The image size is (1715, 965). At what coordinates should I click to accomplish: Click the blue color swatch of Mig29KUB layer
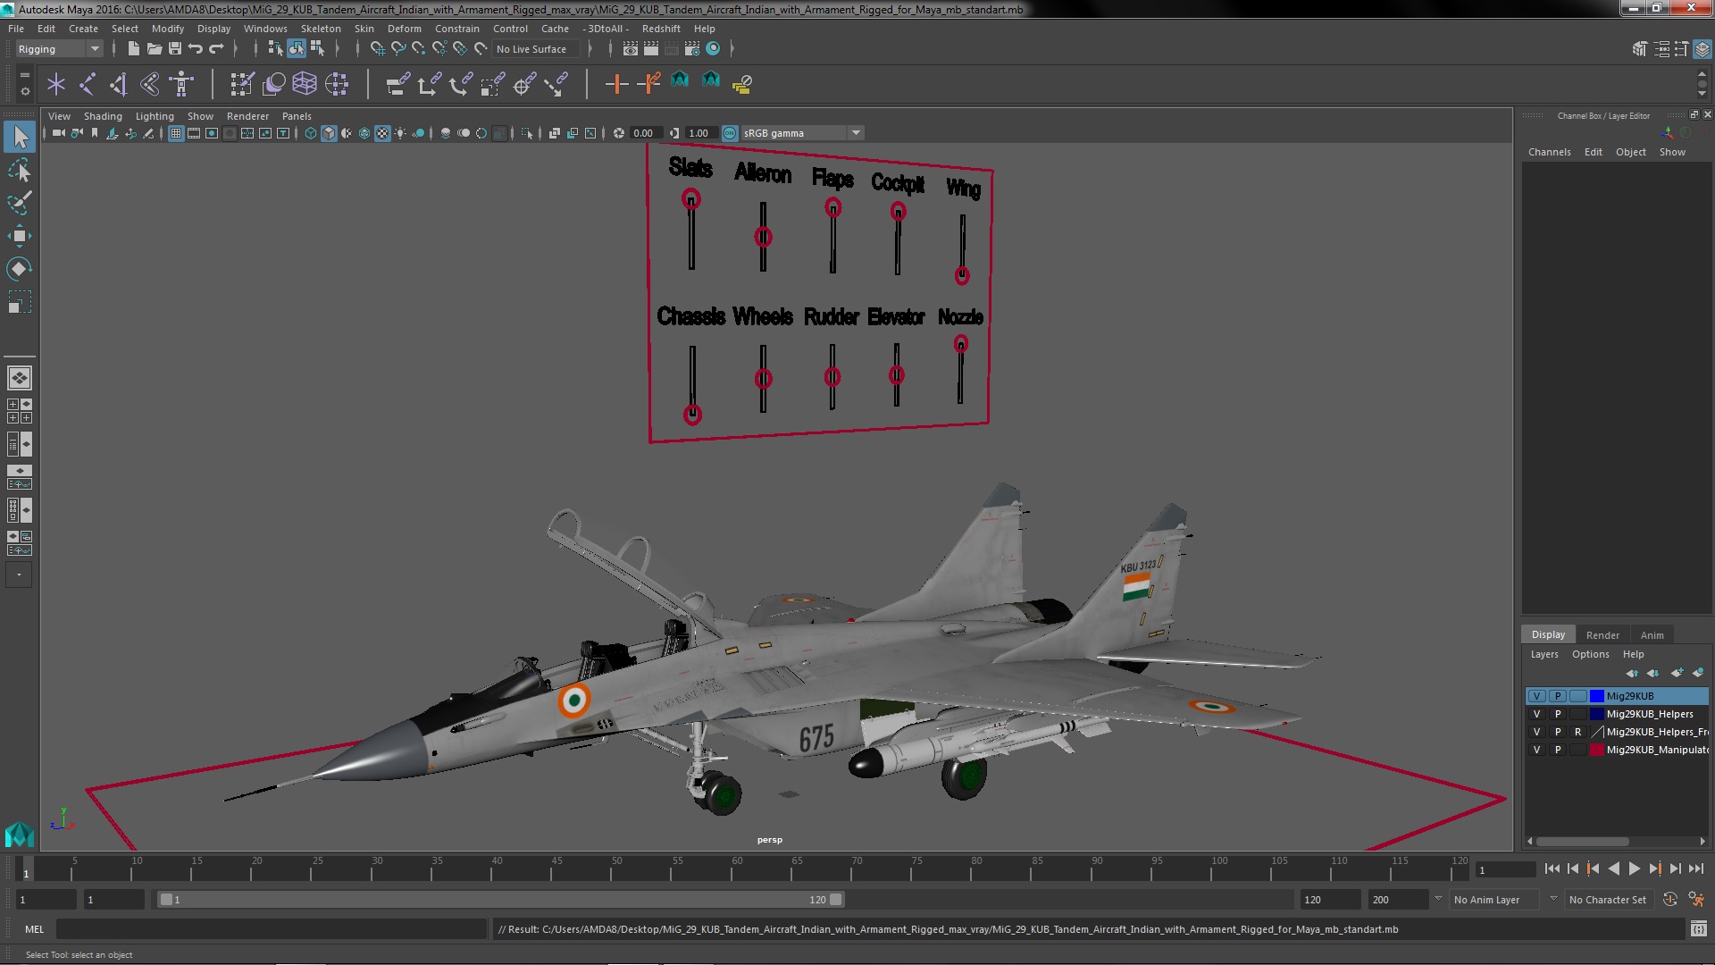1597,696
